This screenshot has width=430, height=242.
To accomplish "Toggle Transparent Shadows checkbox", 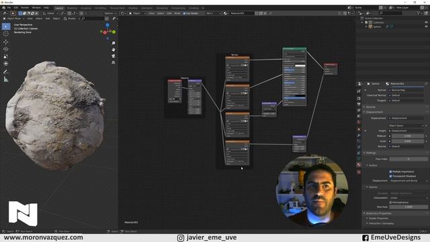I will coord(390,176).
